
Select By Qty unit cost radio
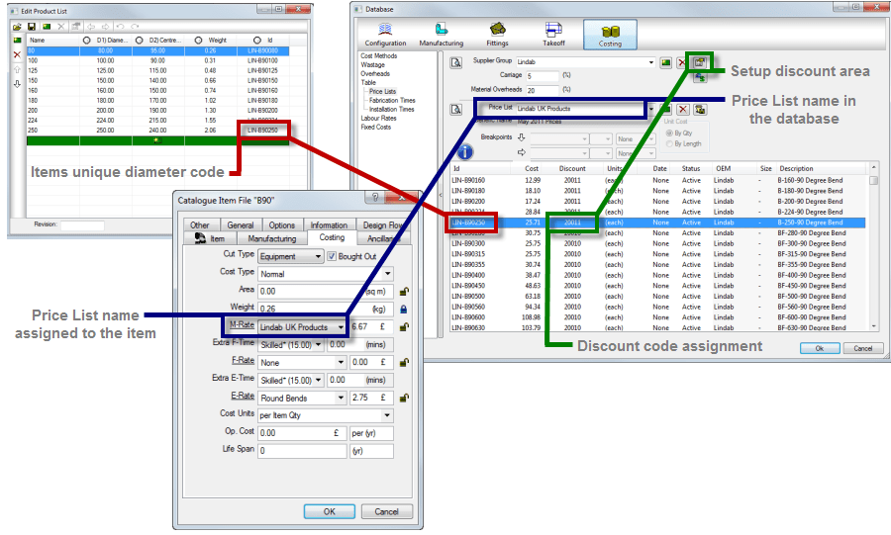coord(669,134)
